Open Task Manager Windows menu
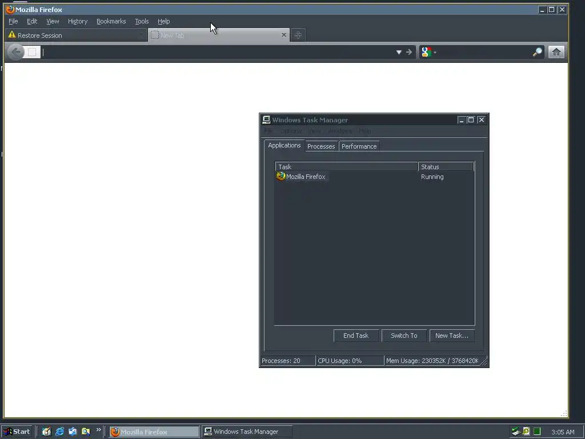 [x=340, y=131]
